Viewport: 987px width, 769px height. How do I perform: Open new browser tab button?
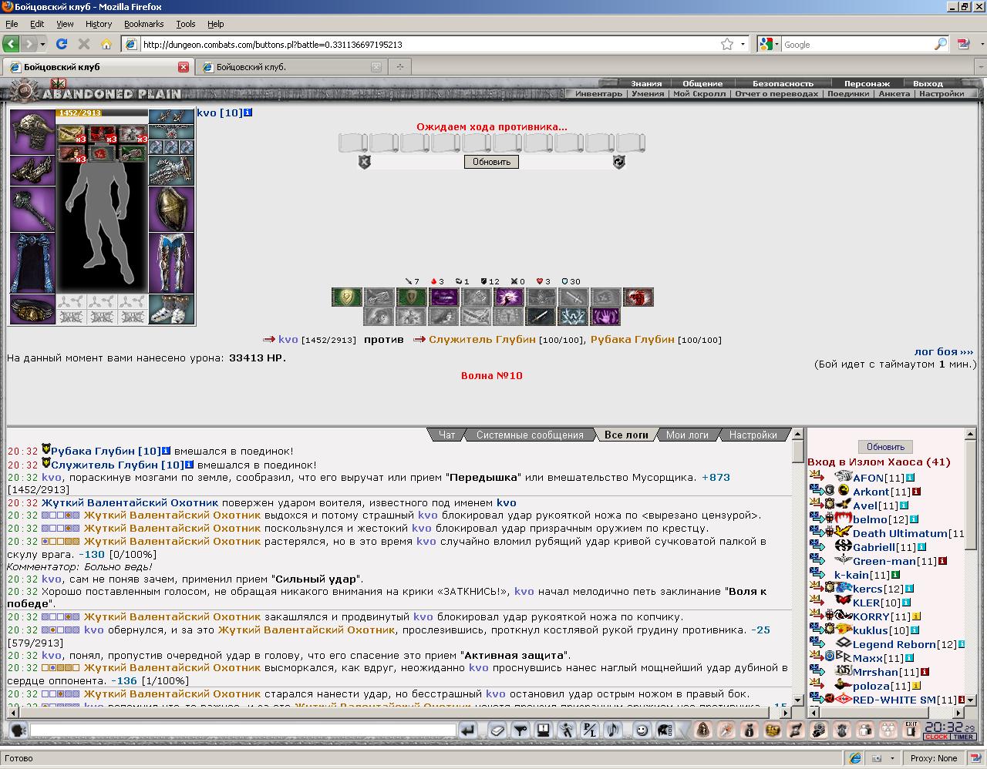(x=399, y=67)
